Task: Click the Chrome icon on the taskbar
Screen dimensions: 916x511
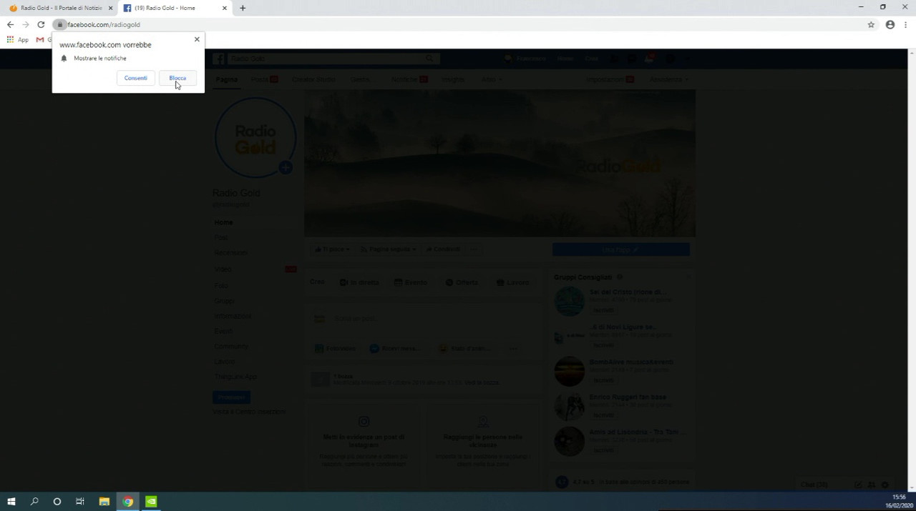Action: tap(127, 502)
